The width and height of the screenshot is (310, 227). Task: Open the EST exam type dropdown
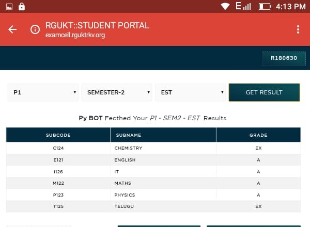(x=190, y=92)
